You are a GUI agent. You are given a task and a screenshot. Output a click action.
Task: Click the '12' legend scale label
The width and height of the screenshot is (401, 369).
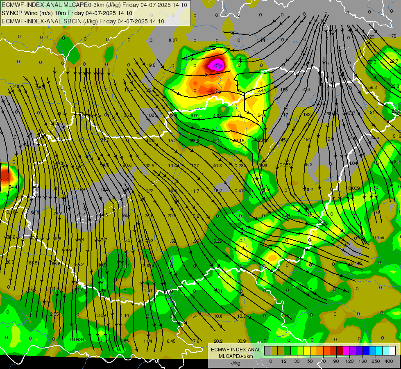tap(284, 361)
